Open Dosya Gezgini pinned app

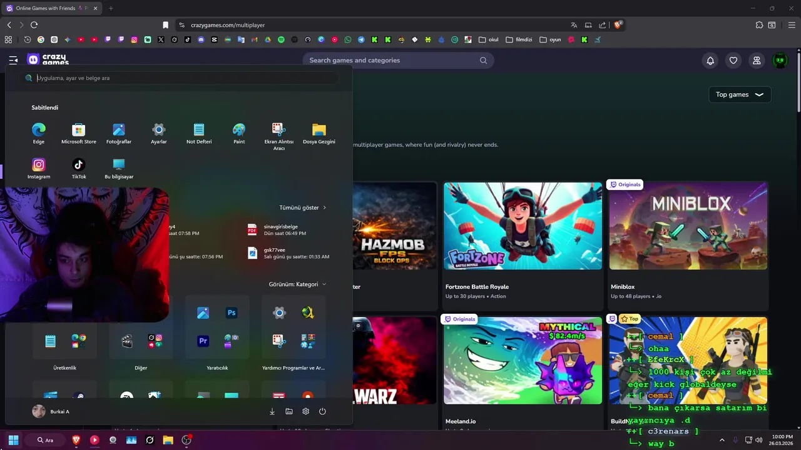tap(319, 133)
